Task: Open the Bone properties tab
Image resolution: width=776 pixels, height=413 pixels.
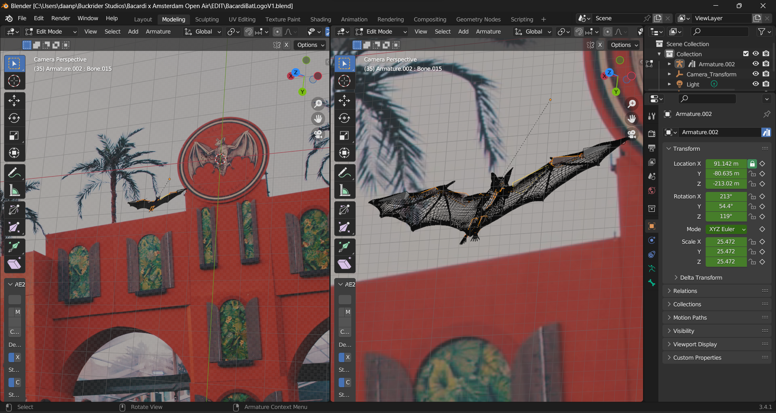Action: [652, 282]
